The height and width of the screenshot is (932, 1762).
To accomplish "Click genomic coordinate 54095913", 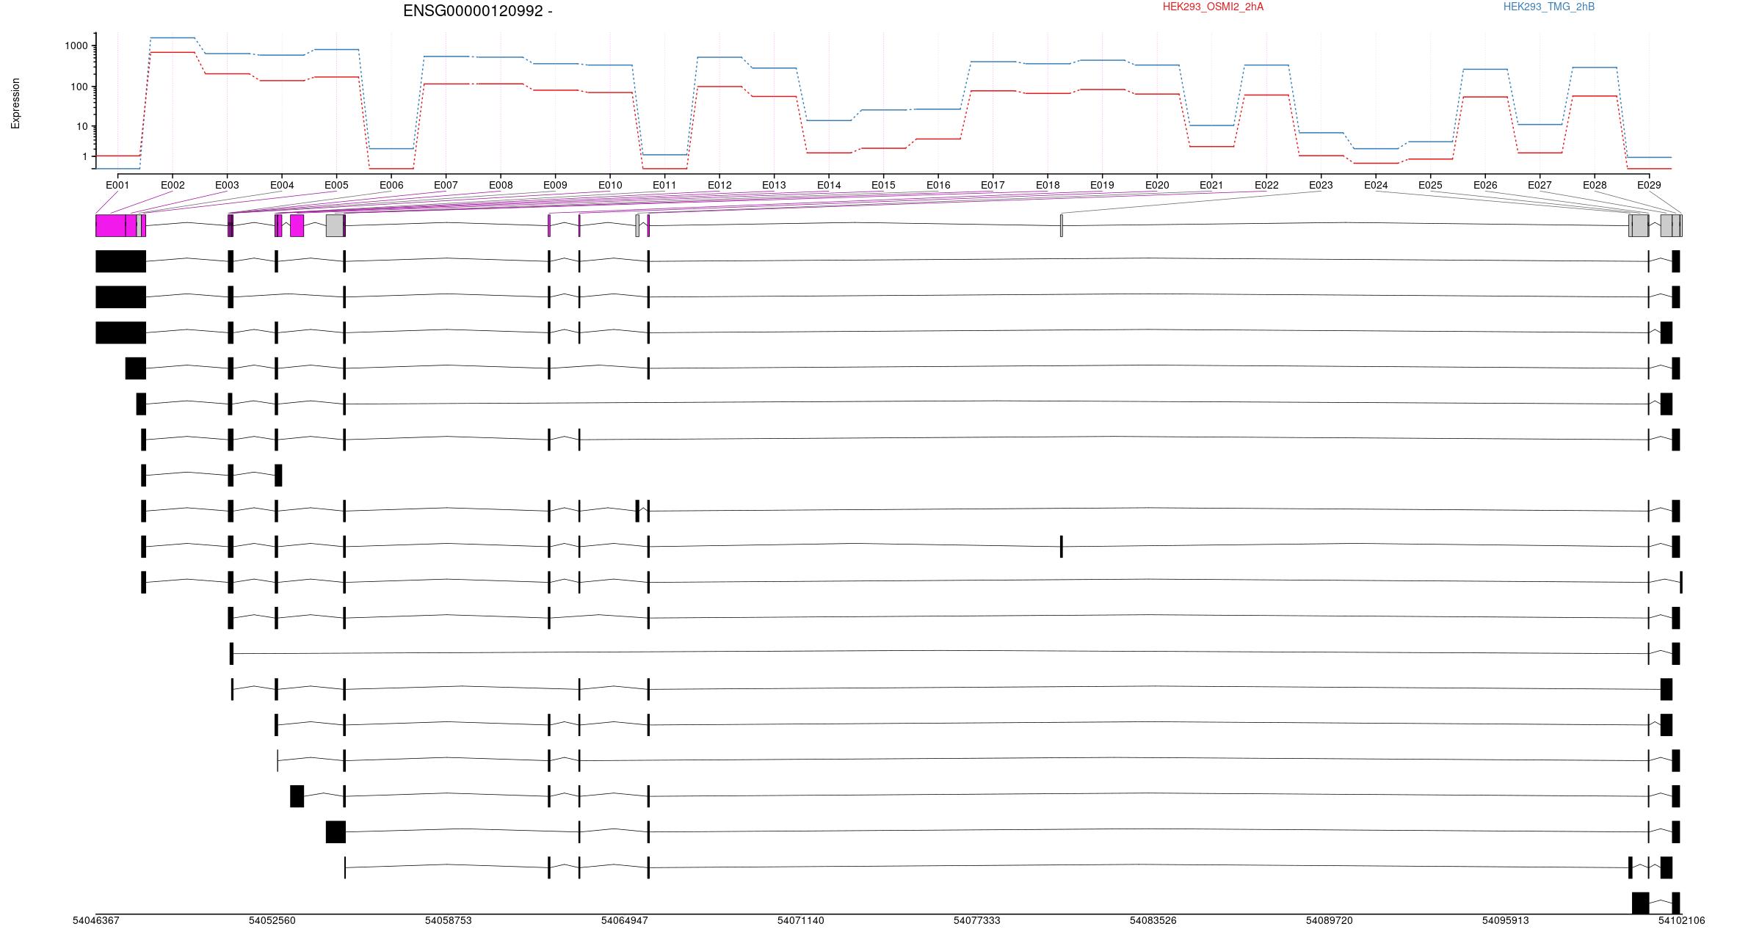I will point(1506,920).
